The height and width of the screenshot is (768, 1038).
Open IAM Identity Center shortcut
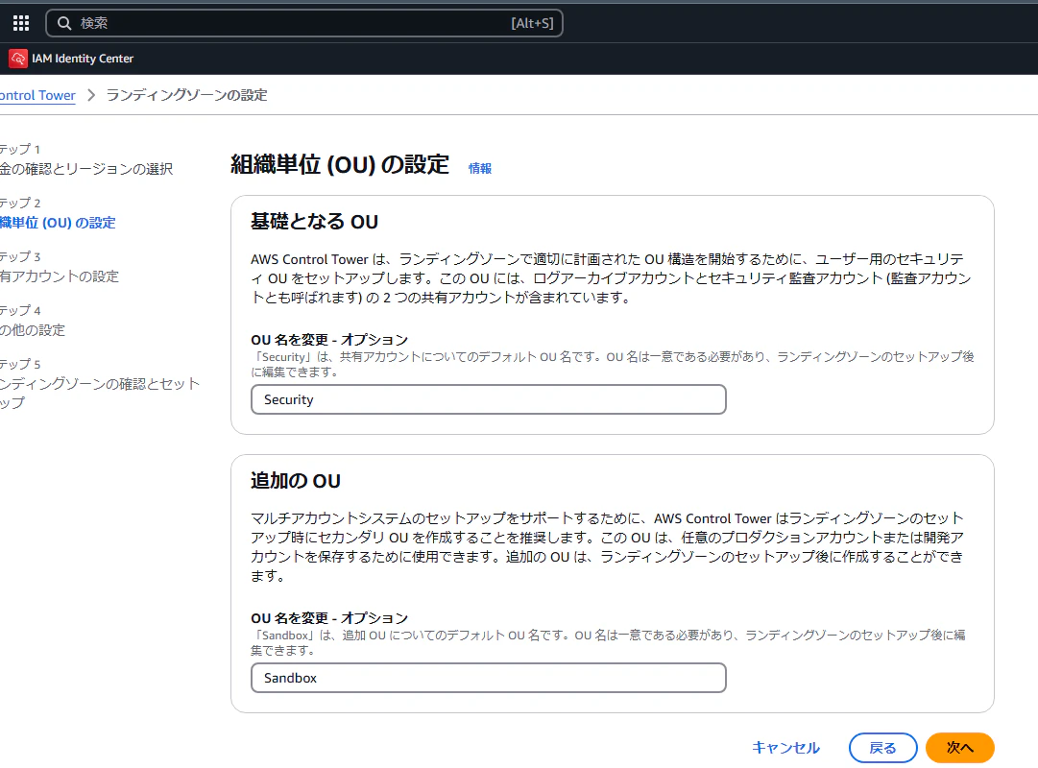click(x=71, y=59)
